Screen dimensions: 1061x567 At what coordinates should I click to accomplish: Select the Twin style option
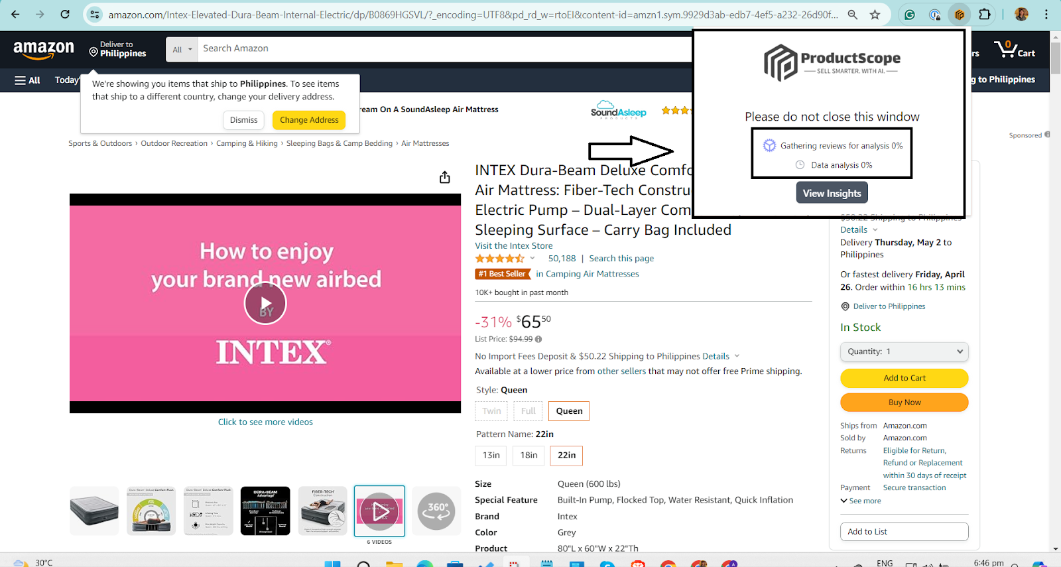coord(491,411)
